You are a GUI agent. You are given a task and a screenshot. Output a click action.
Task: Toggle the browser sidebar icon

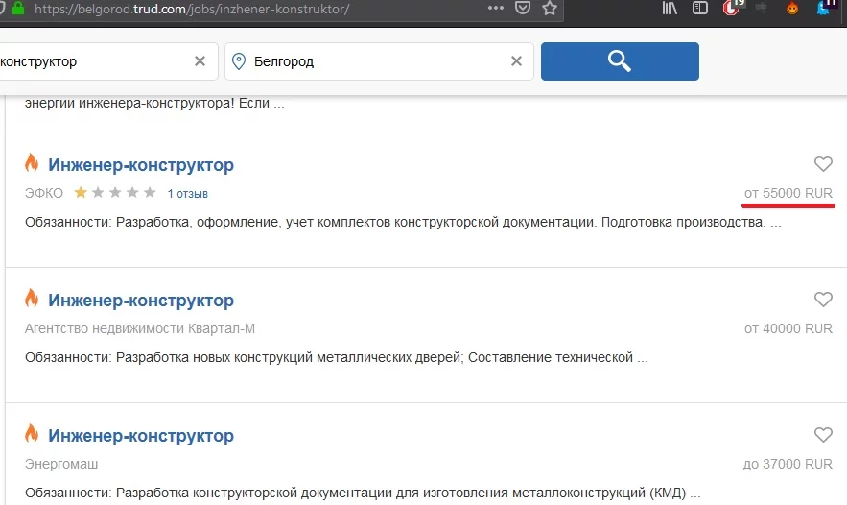pos(700,8)
